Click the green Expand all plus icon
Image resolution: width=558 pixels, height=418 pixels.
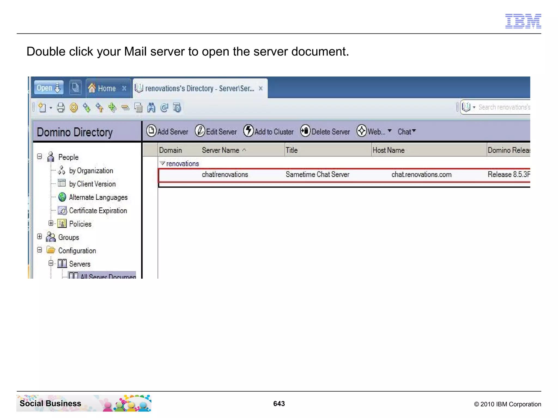coord(112,107)
